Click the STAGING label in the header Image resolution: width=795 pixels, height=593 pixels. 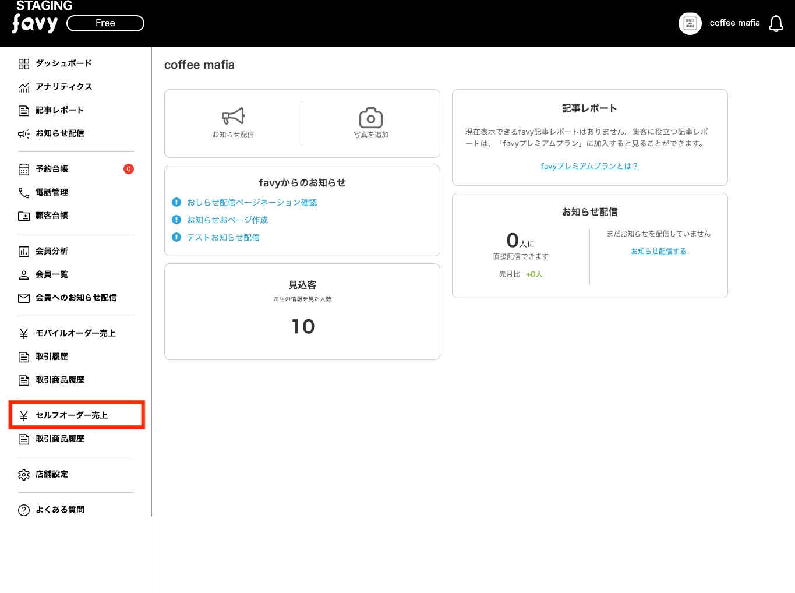44,6
